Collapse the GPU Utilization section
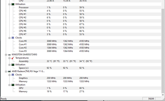Image resolution: width=165 pixels, height=101 pixels. pyautogui.click(x=9, y=85)
